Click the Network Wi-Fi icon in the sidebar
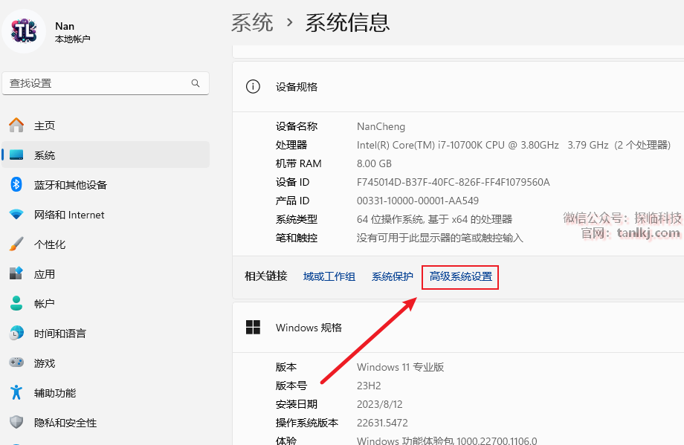Image resolution: width=684 pixels, height=445 pixels. (x=16, y=215)
